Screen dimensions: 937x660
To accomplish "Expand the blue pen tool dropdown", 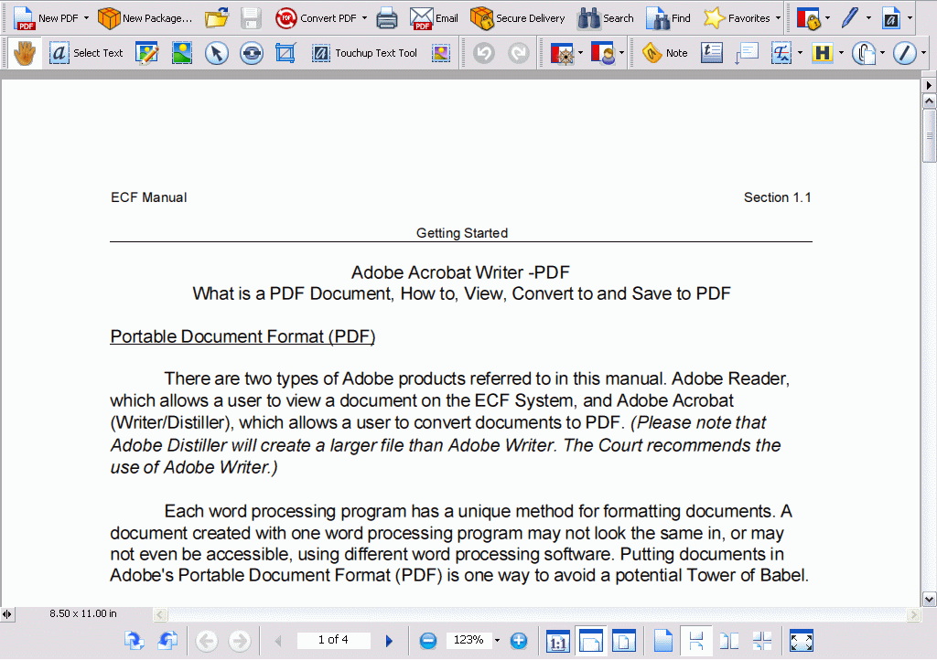I will [869, 18].
